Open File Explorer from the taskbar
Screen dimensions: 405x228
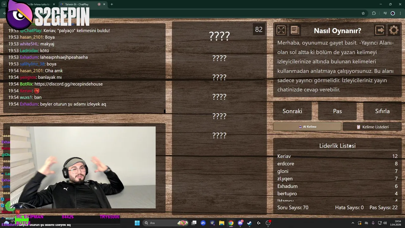pyautogui.click(x=221, y=223)
